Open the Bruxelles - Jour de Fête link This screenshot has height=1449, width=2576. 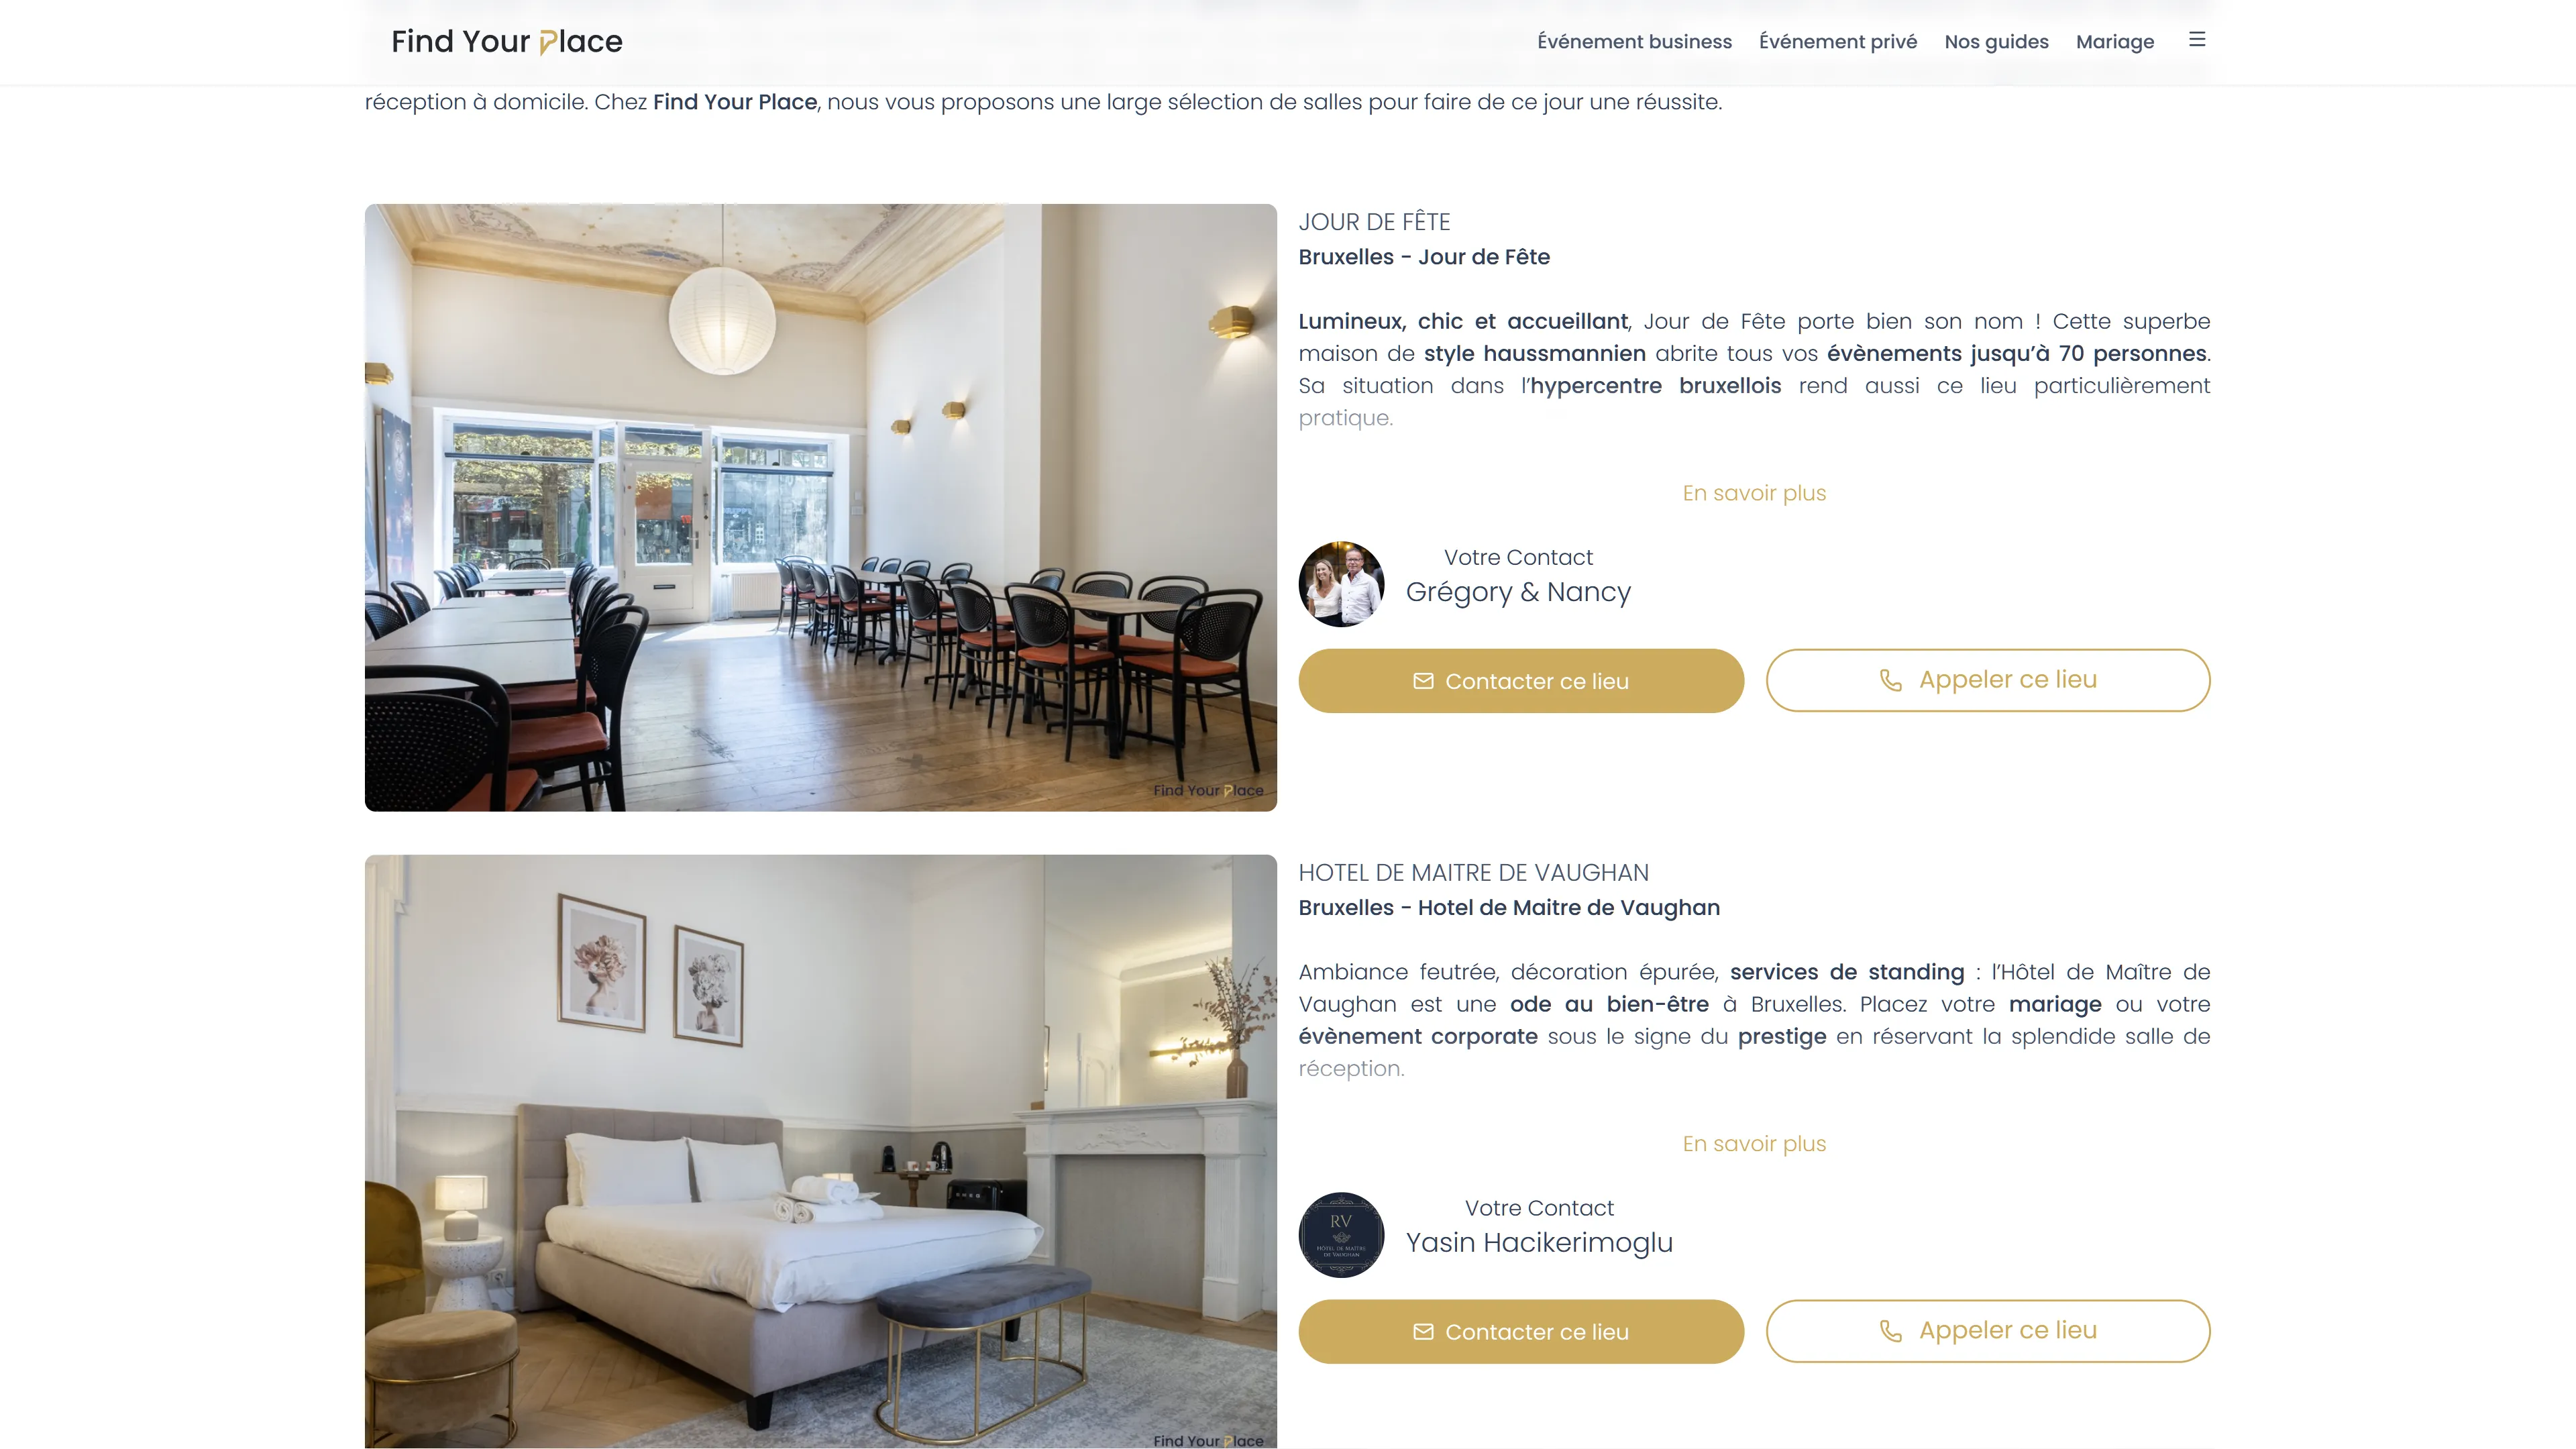tap(1424, 257)
